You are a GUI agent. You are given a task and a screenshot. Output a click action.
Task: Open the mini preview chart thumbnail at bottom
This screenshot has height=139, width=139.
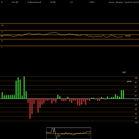point(69,133)
